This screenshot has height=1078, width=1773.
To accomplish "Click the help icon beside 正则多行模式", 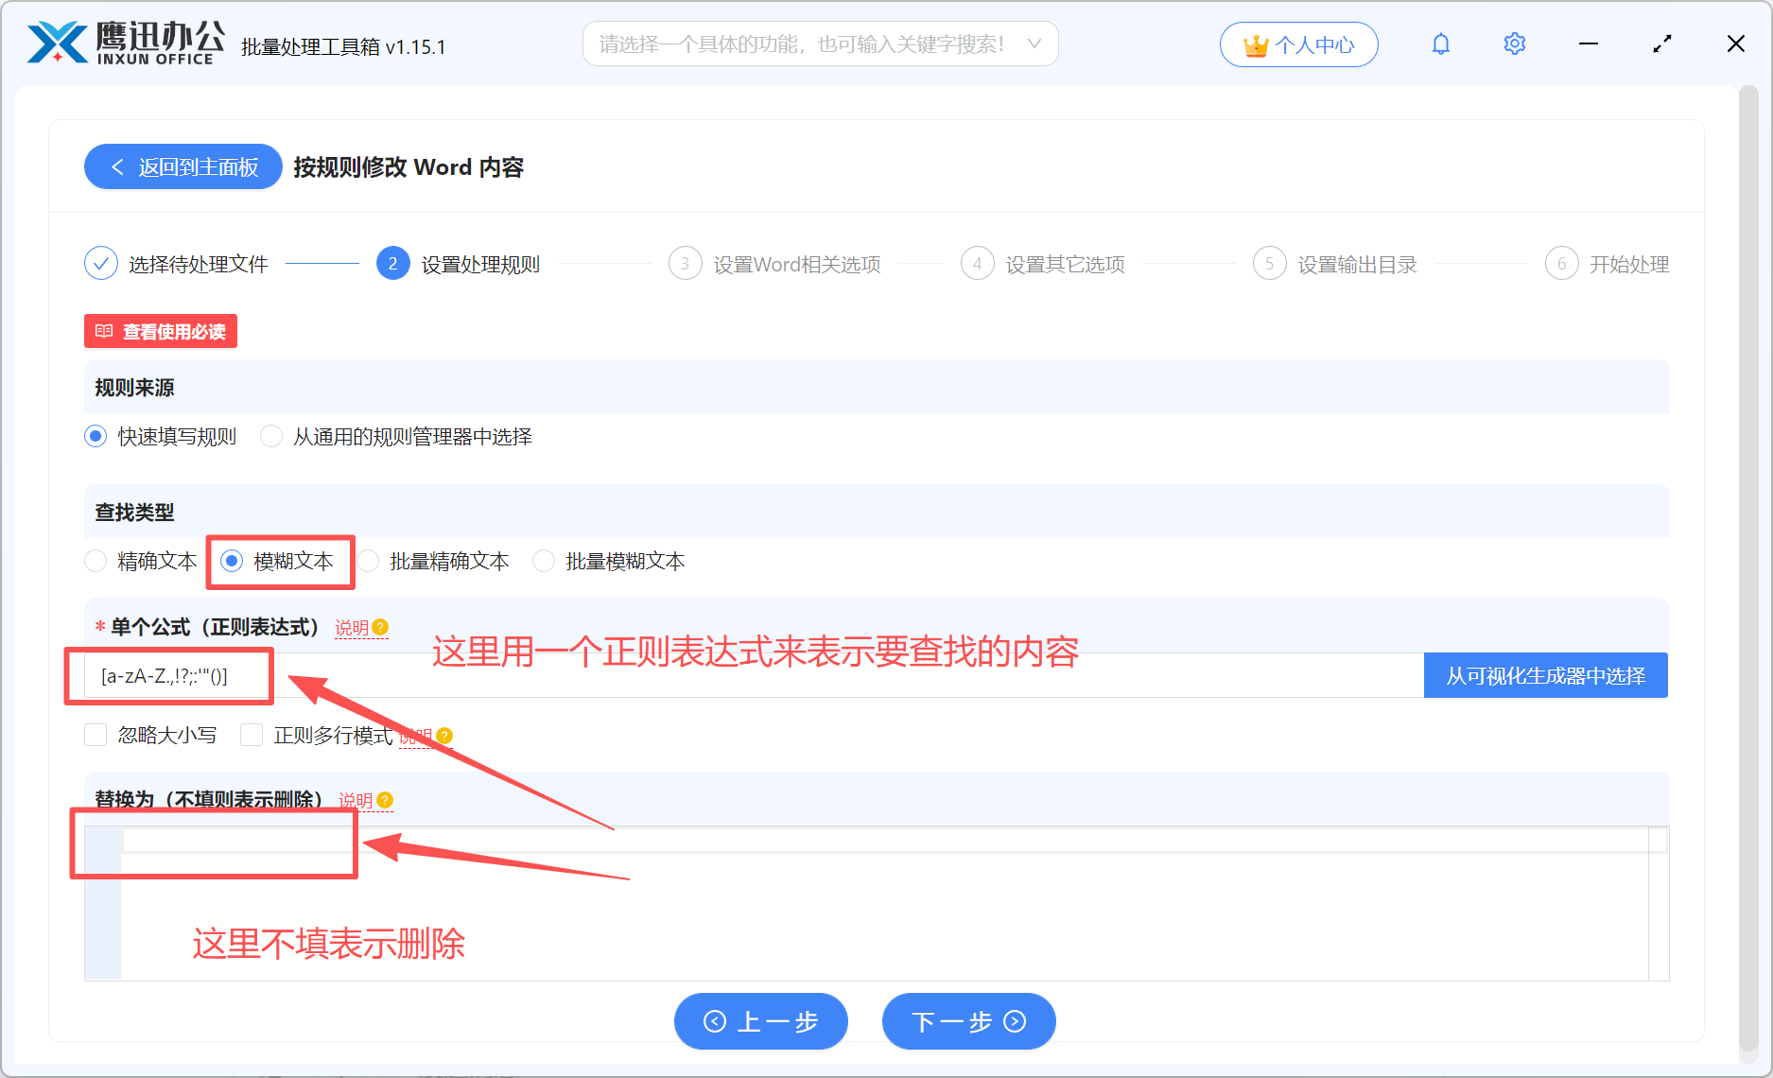I will click(444, 736).
